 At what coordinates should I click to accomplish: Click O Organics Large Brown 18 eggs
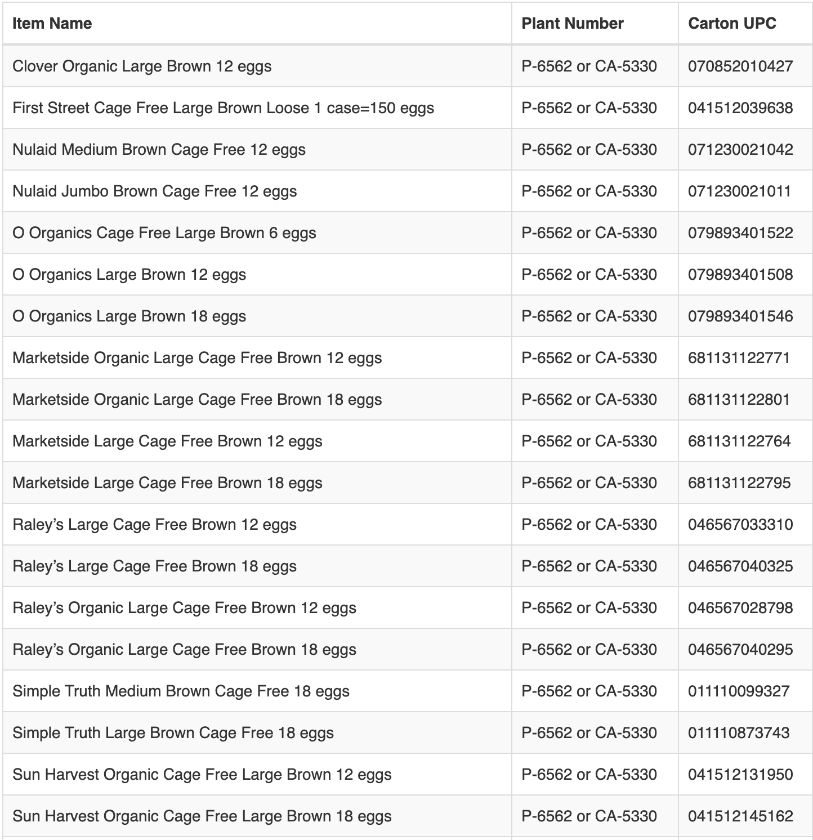129,316
